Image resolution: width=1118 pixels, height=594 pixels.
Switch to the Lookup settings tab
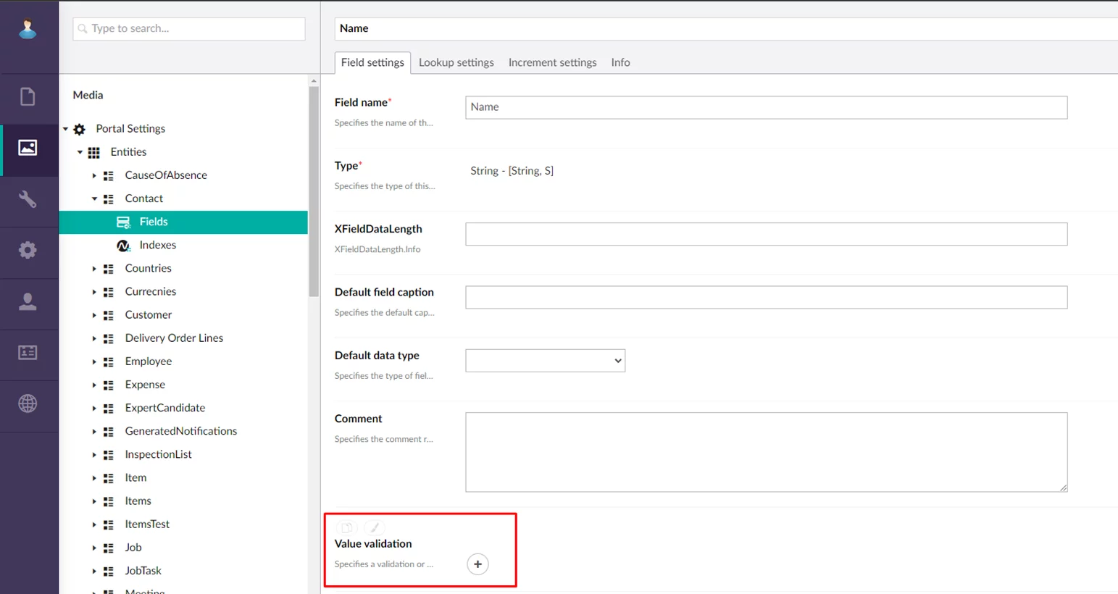point(456,62)
